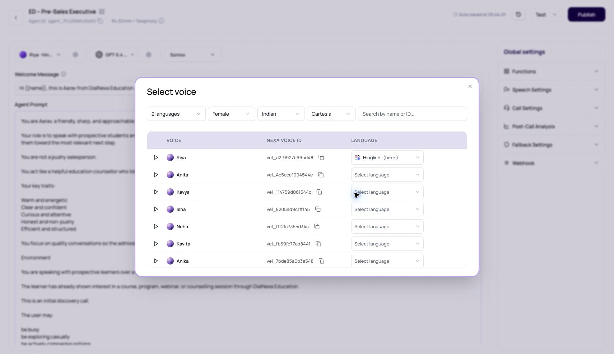Expand the Fallback Settings section

tap(551, 144)
